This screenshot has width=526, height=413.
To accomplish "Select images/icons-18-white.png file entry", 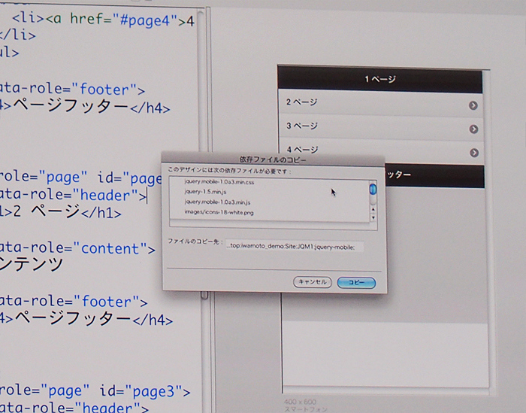I will (x=219, y=212).
